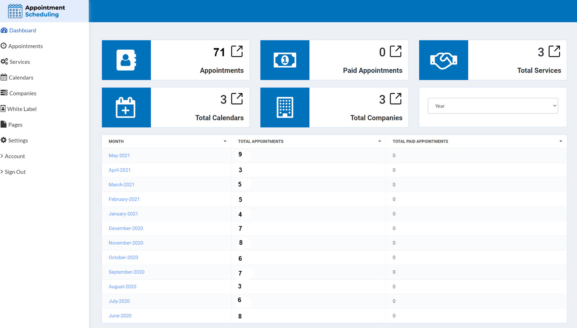Go to Services in the sidebar

(19, 62)
